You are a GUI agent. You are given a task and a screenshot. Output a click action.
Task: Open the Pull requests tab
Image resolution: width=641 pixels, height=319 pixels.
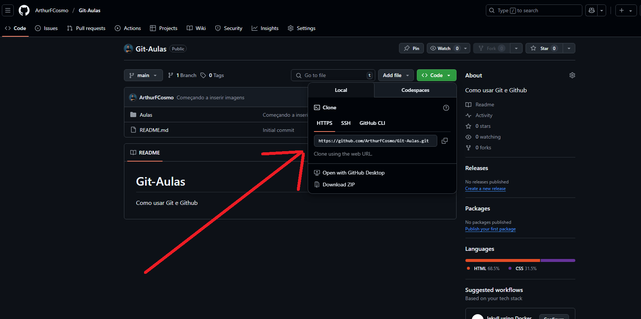pos(86,28)
